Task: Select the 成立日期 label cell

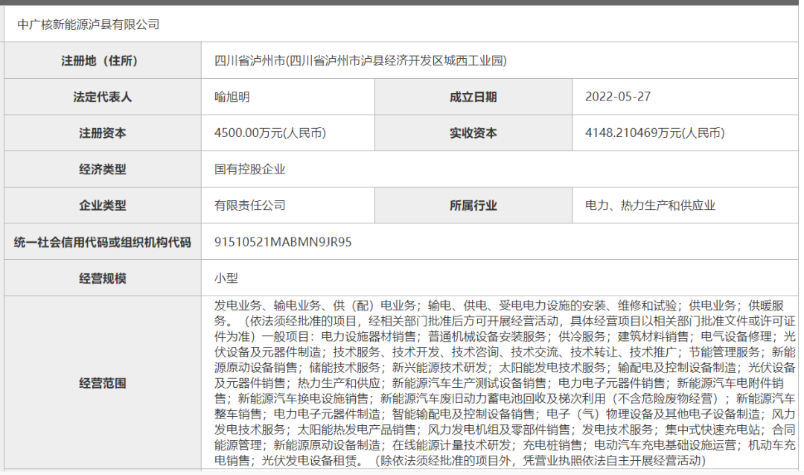Action: point(473,98)
